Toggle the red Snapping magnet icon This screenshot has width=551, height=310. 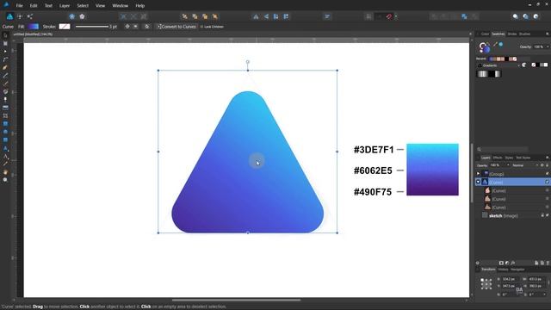point(389,16)
